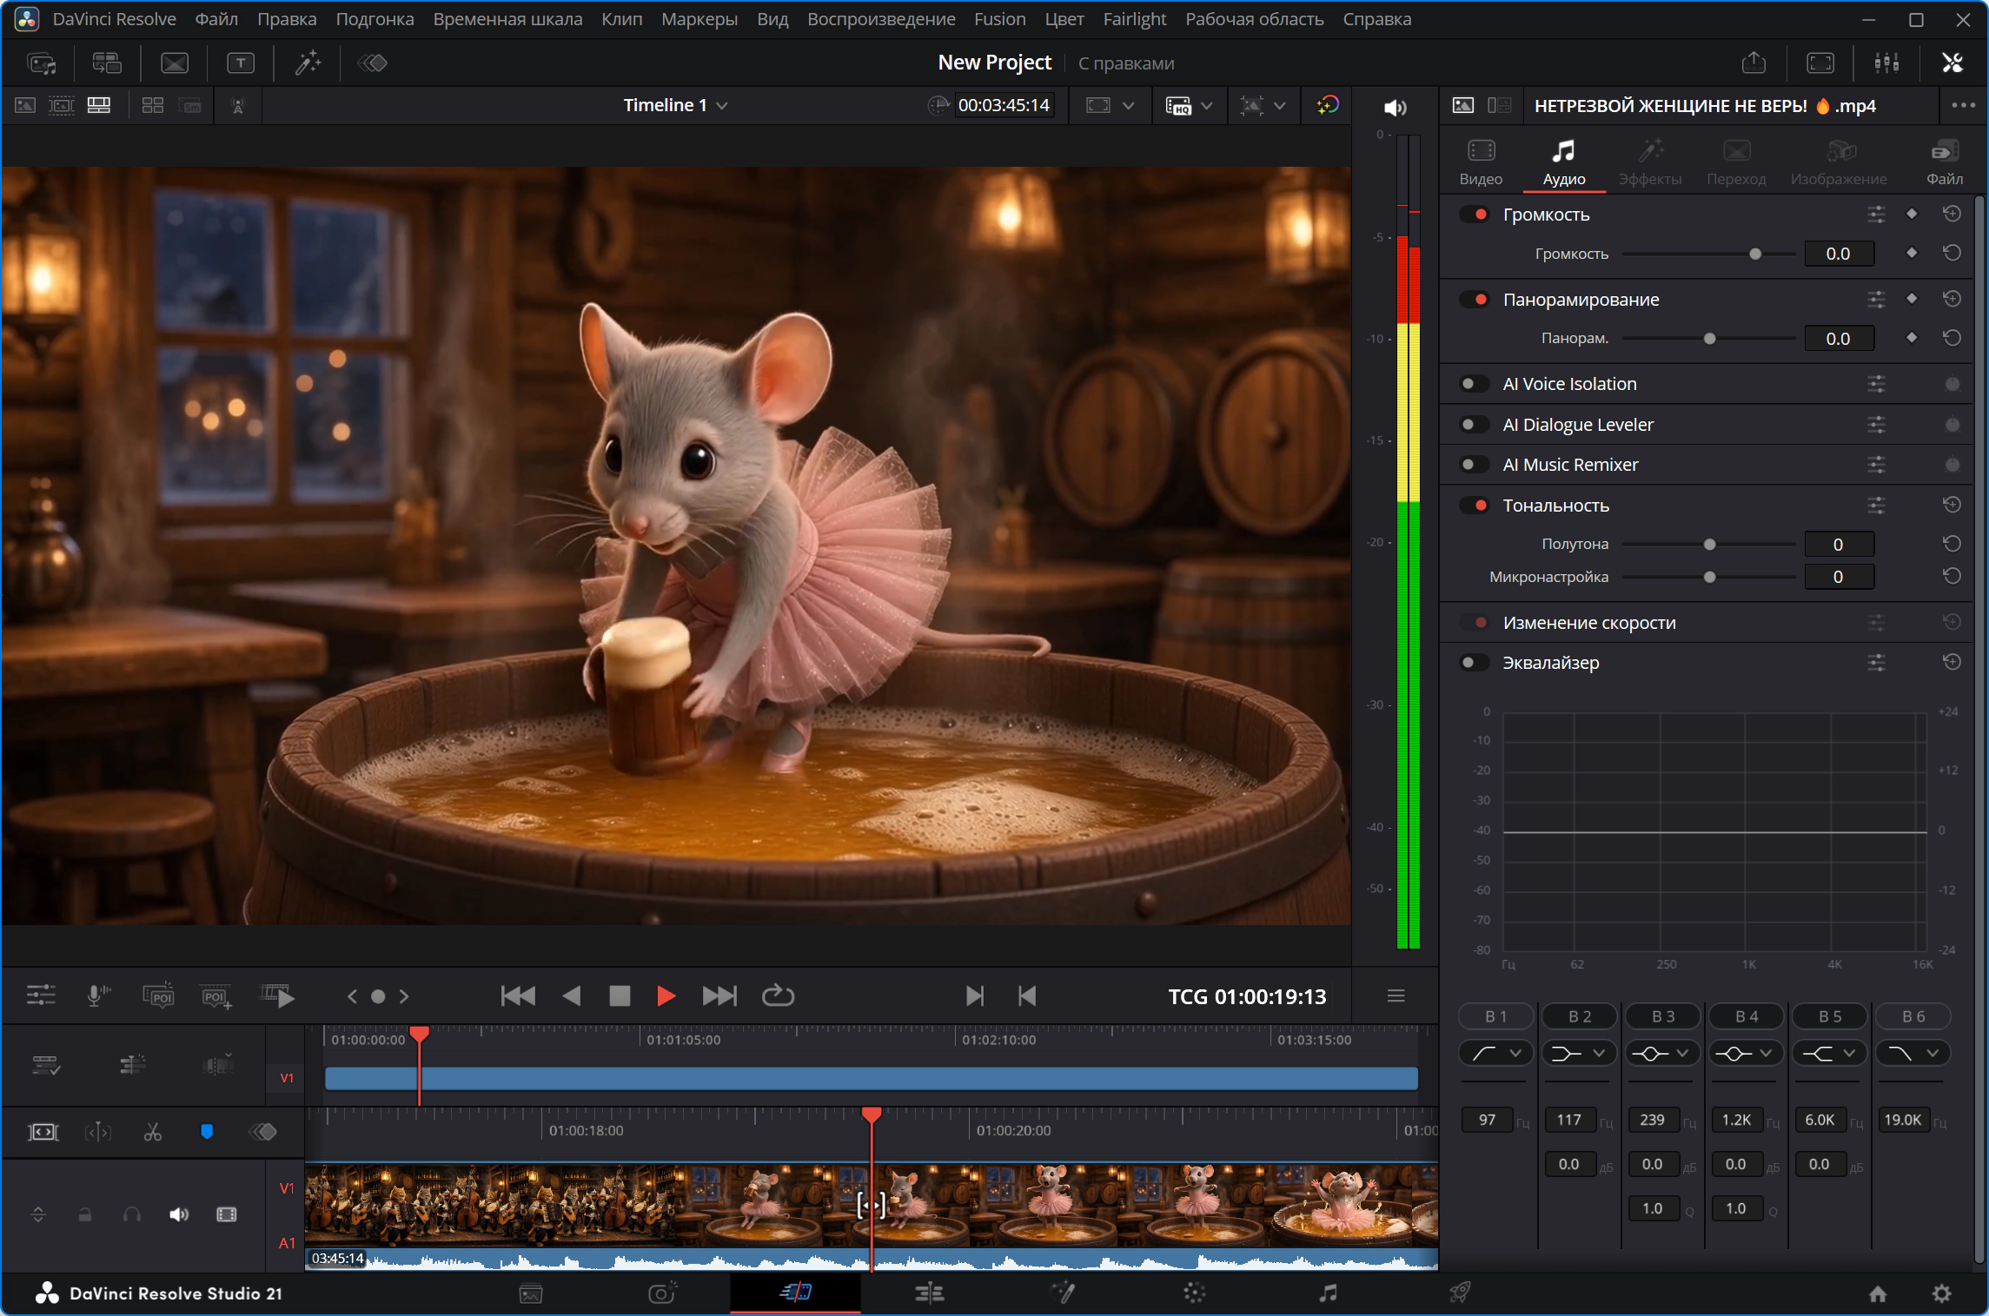Image resolution: width=1989 pixels, height=1316 pixels.
Task: Open the Quick Export icon
Action: (1754, 63)
